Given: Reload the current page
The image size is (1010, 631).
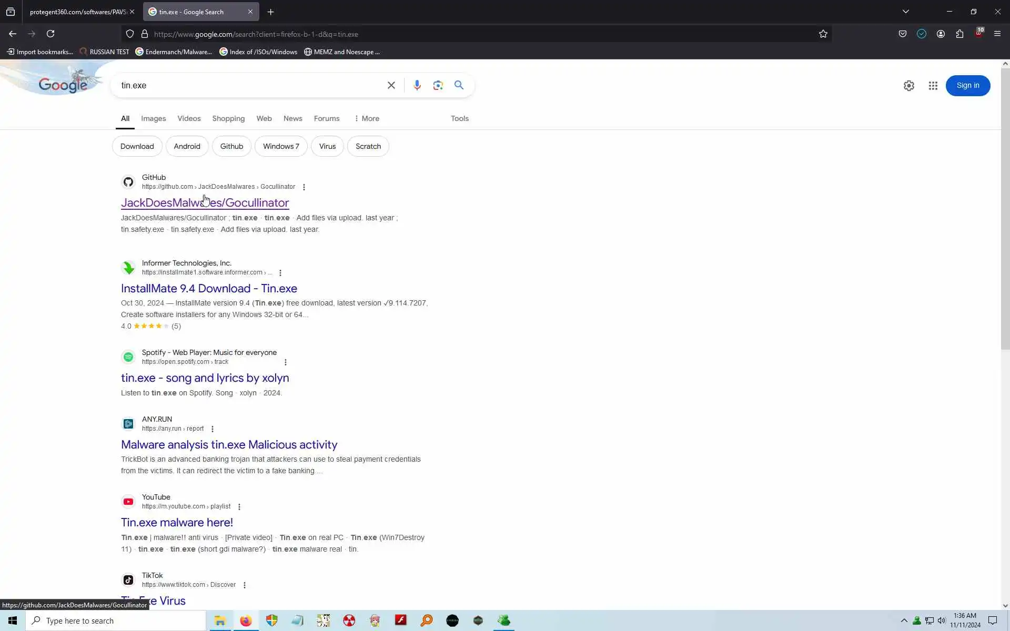Looking at the screenshot, I should (50, 34).
